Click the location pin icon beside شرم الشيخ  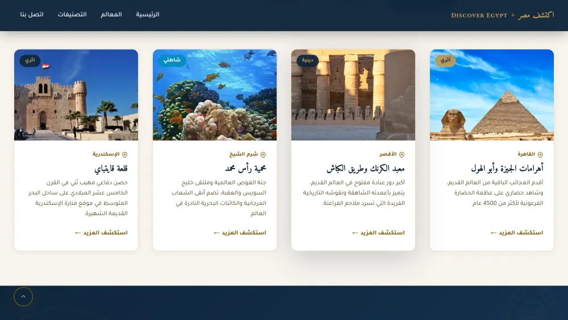click(263, 154)
